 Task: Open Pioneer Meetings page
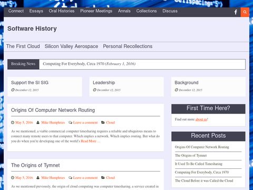[96, 11]
